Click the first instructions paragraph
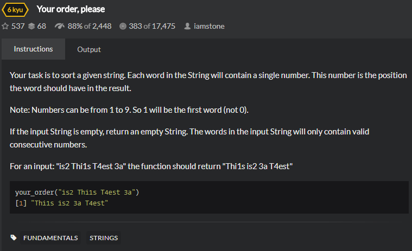 click(x=208, y=81)
